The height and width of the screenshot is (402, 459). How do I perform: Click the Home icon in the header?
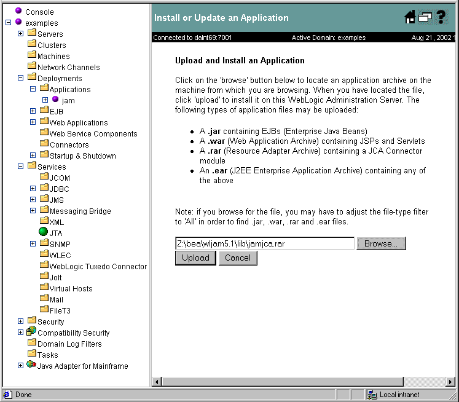click(410, 17)
